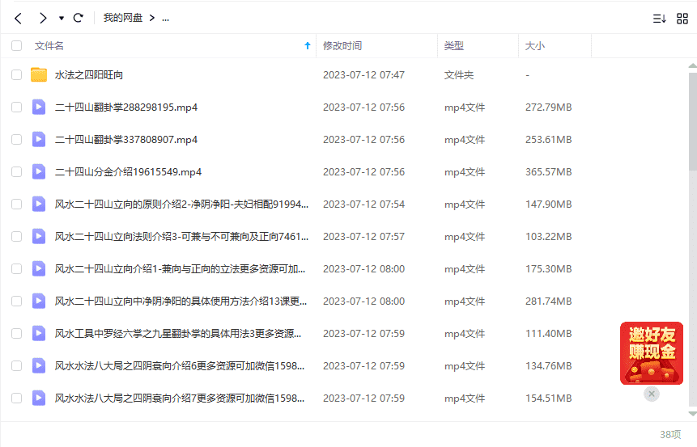Click the refresh icon

(79, 18)
